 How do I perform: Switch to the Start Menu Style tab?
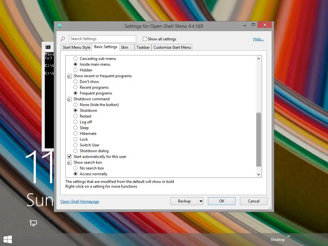pos(77,47)
